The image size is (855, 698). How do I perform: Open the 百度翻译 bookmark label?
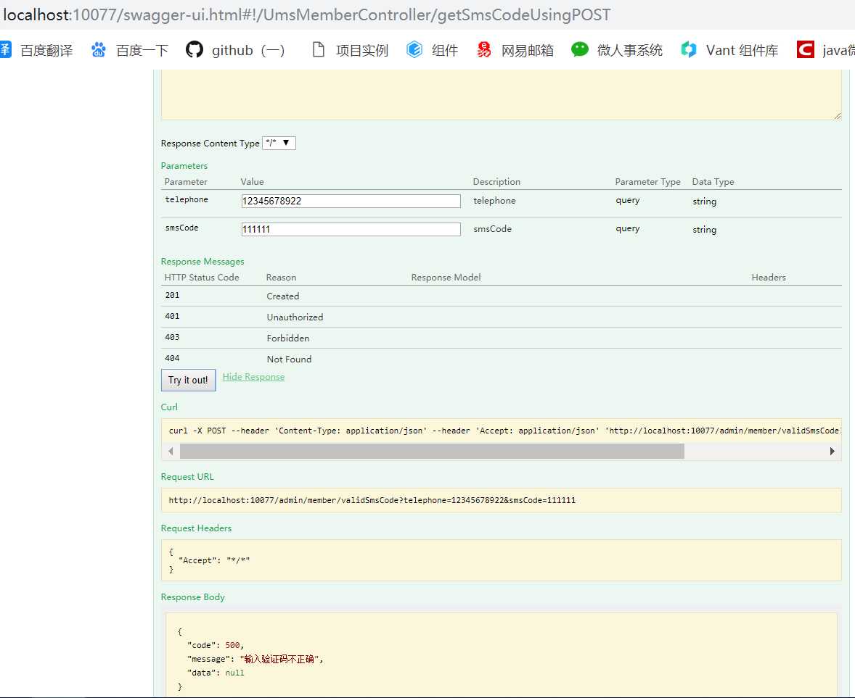[46, 51]
